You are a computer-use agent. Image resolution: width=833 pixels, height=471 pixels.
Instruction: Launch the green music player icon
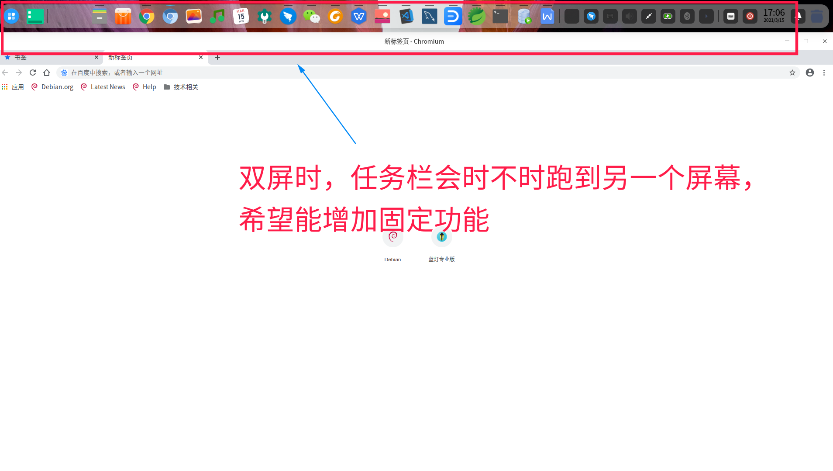[217, 17]
